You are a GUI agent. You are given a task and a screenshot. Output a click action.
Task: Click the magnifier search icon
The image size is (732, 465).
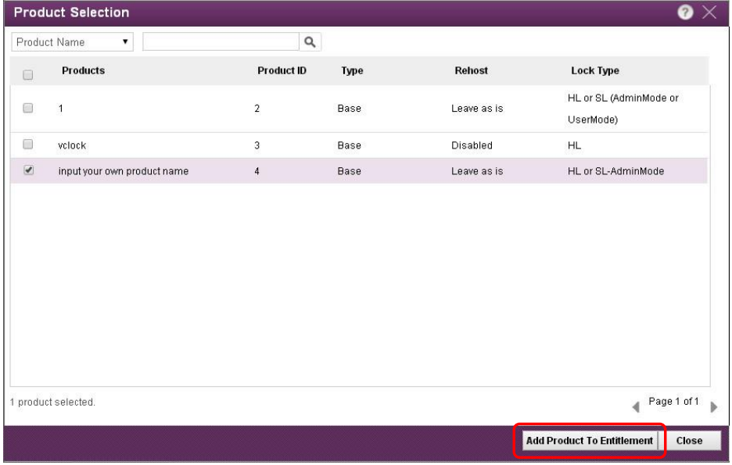pyautogui.click(x=309, y=42)
